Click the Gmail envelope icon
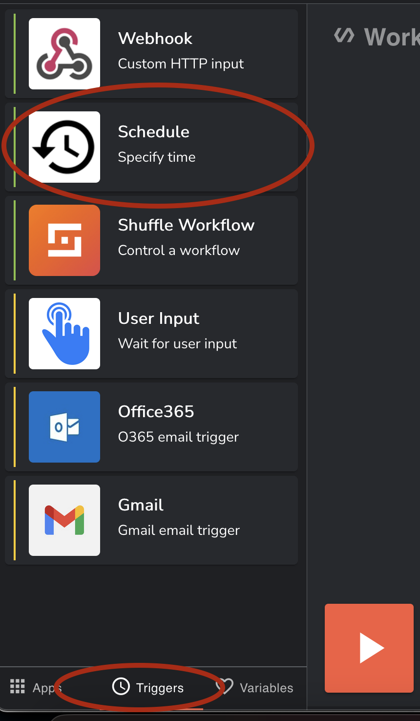This screenshot has height=721, width=420. [64, 520]
